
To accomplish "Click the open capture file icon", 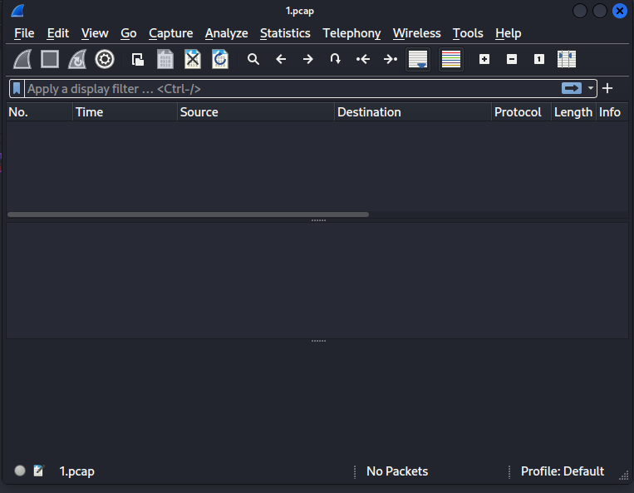I will coord(138,59).
